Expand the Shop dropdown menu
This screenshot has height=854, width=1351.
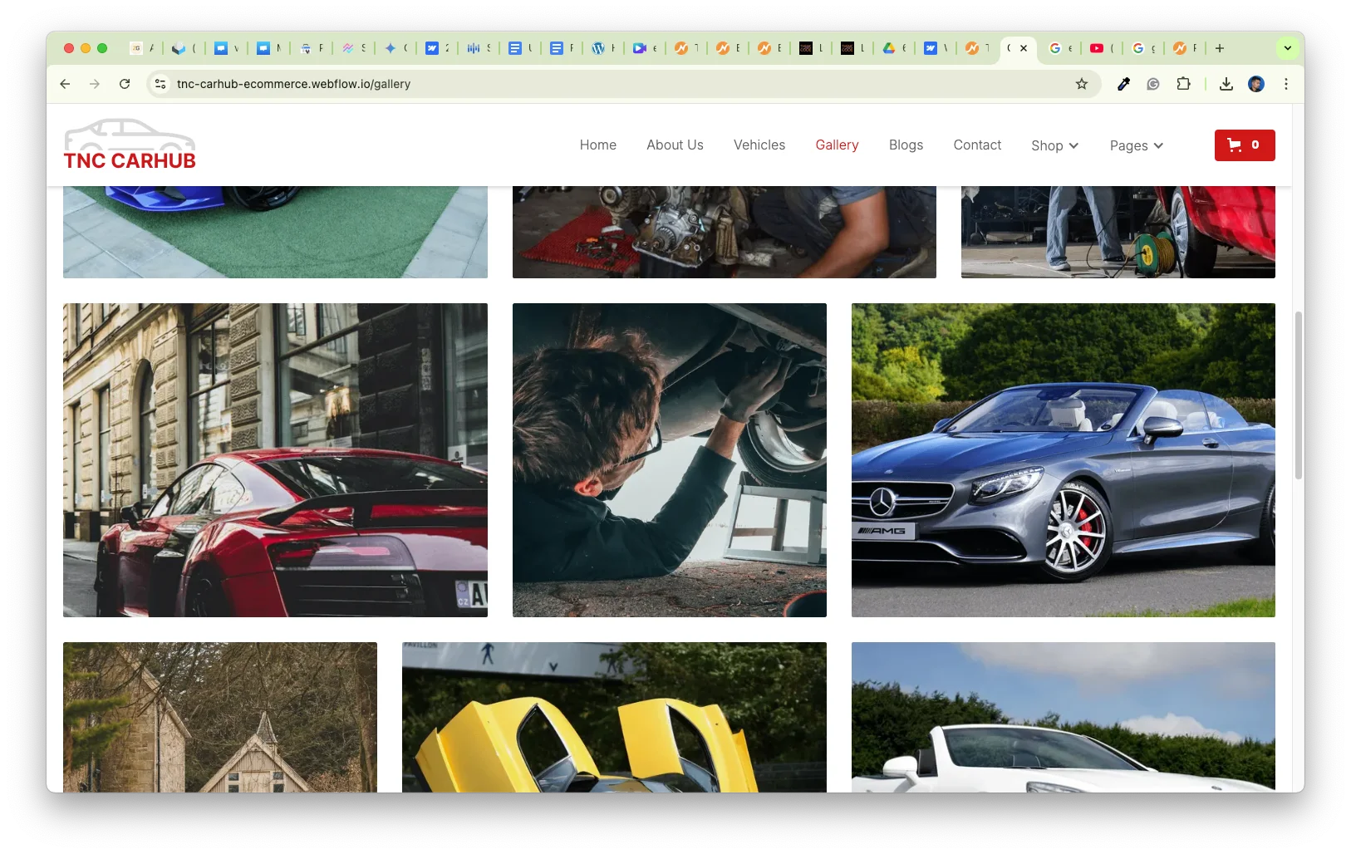tap(1054, 145)
